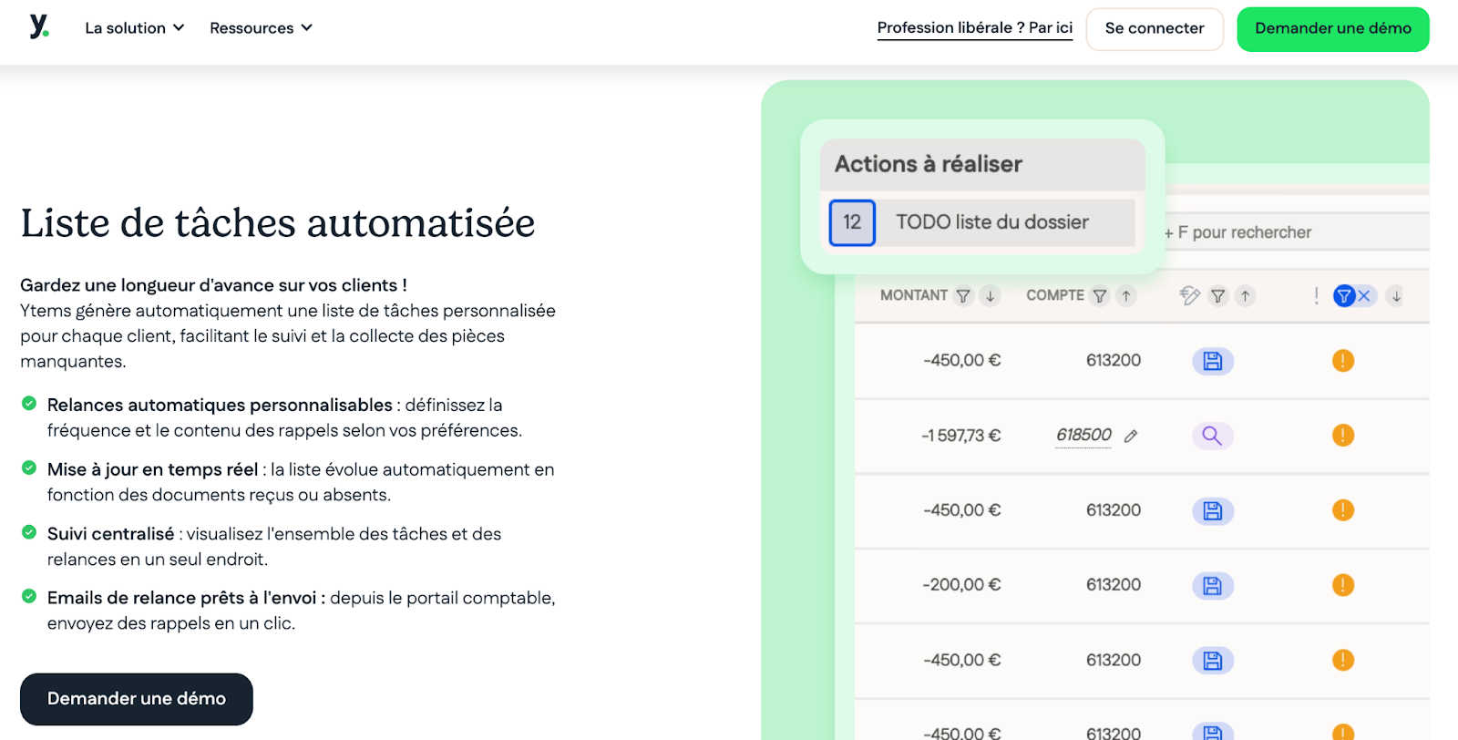
Task: Click the up arrow next to tag column filter
Action: [1245, 296]
